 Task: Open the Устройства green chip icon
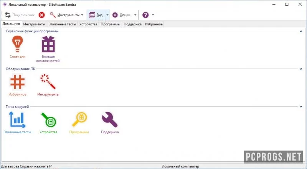coord(49,120)
